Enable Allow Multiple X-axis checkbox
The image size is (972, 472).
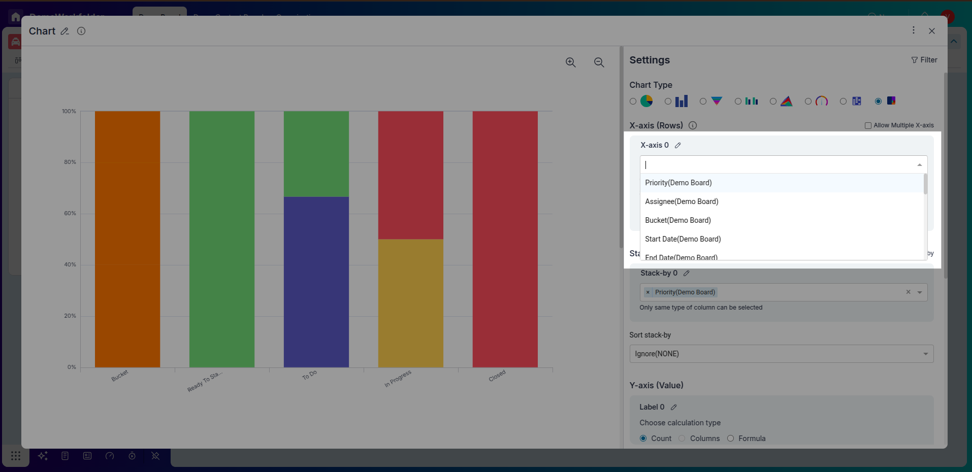pos(868,125)
